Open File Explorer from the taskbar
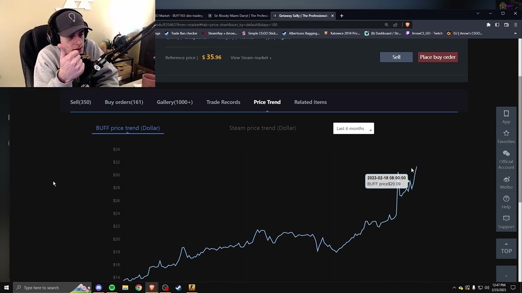522x293 pixels. tap(125, 288)
